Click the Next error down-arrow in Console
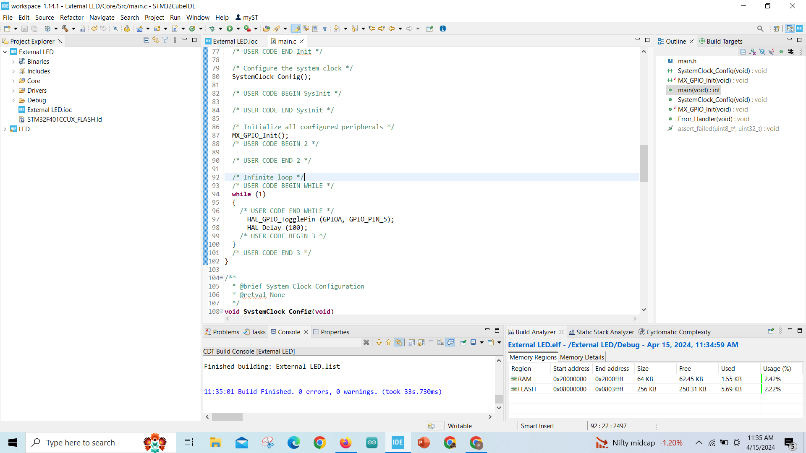 (x=379, y=342)
